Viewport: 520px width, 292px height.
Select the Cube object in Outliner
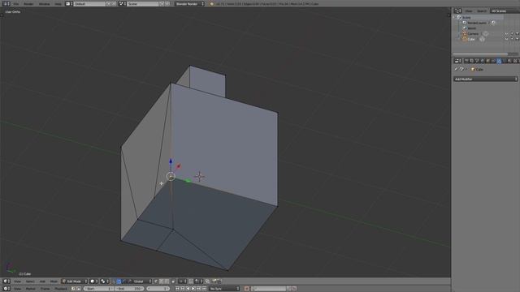pyautogui.click(x=471, y=39)
